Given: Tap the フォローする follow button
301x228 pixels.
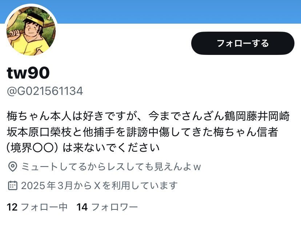Looking at the screenshot, I should (x=242, y=43).
